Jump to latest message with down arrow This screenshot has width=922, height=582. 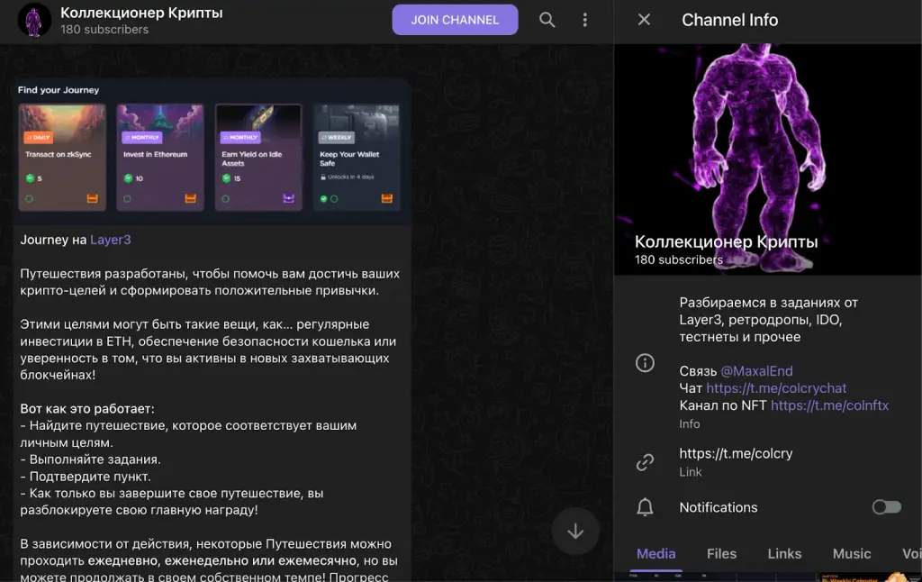pyautogui.click(x=575, y=532)
